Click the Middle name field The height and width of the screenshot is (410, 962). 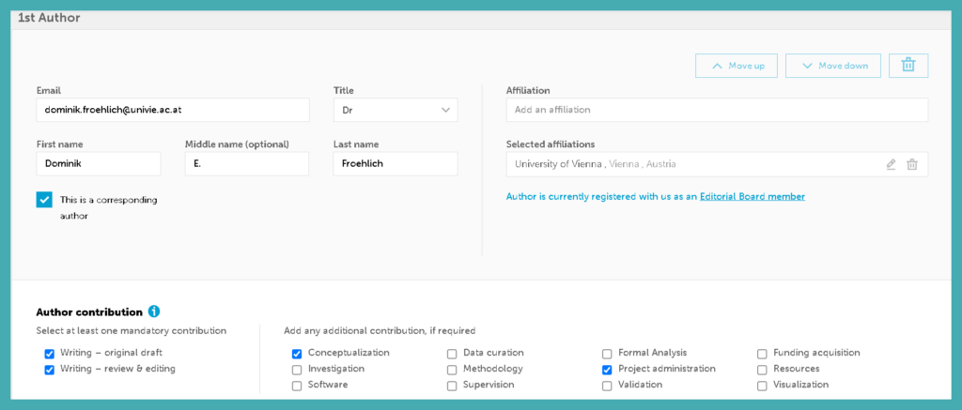click(x=247, y=164)
